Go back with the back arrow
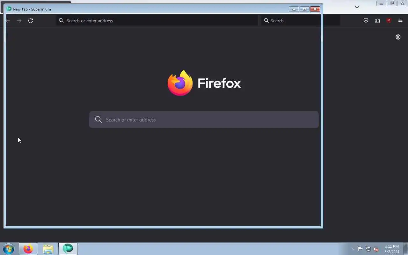This screenshot has height=255, width=408. click(8, 21)
